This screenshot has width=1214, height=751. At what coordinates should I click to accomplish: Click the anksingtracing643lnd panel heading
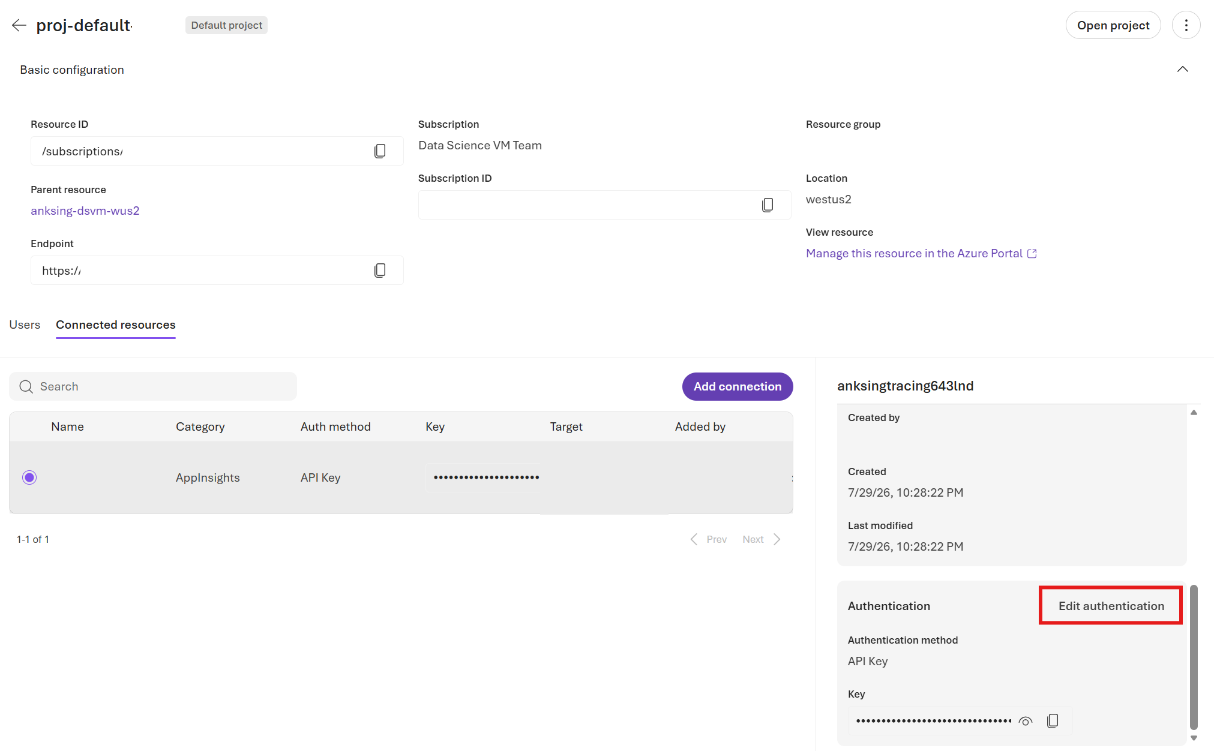905,386
